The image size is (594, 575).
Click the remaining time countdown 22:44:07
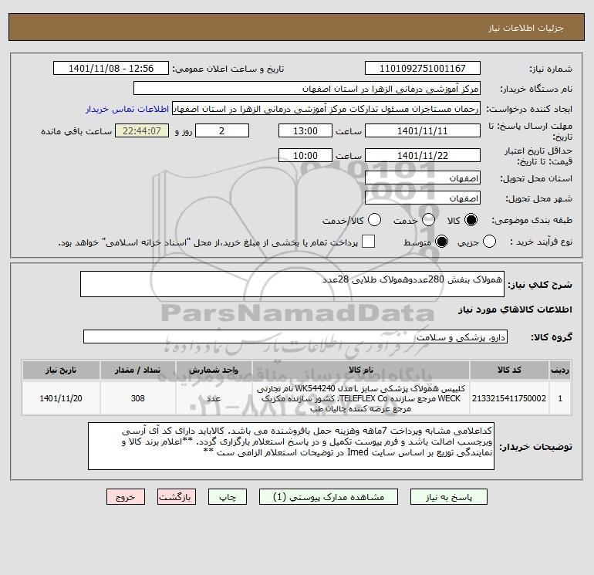point(142,130)
